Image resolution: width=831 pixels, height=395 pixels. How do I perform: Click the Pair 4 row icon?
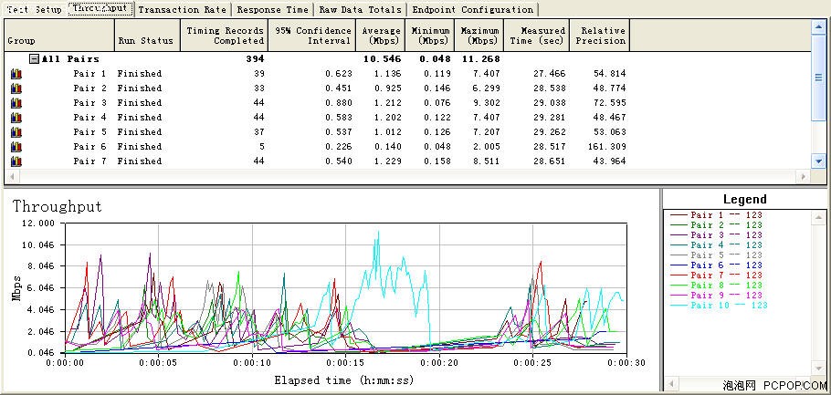tap(16, 118)
